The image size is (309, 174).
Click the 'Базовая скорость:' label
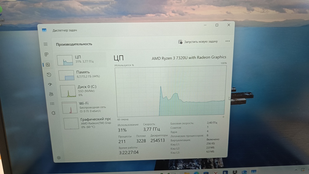tap(182, 123)
